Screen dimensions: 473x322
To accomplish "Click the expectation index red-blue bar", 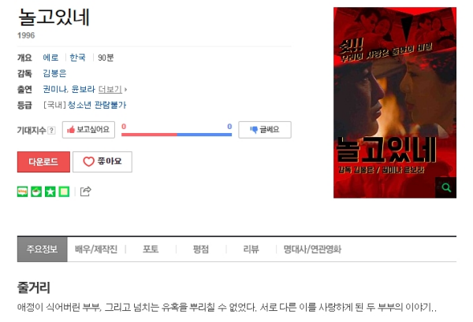I will click(177, 135).
